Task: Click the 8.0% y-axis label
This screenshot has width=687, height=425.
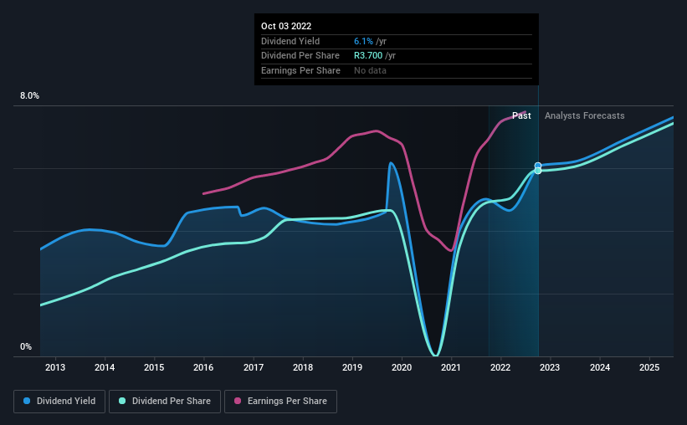Action: (30, 96)
